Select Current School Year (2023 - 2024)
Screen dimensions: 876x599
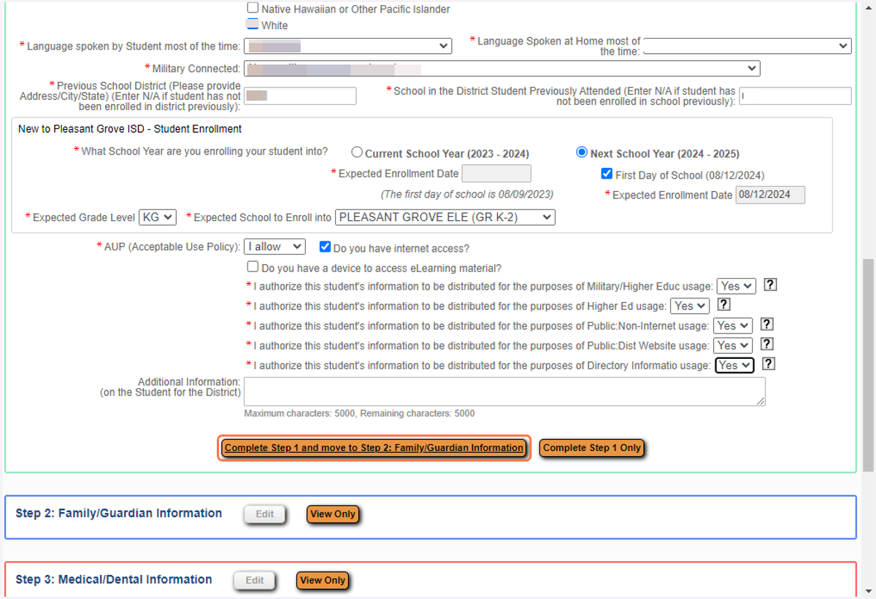(x=357, y=152)
